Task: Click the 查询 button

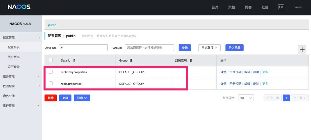Action: tap(185, 48)
